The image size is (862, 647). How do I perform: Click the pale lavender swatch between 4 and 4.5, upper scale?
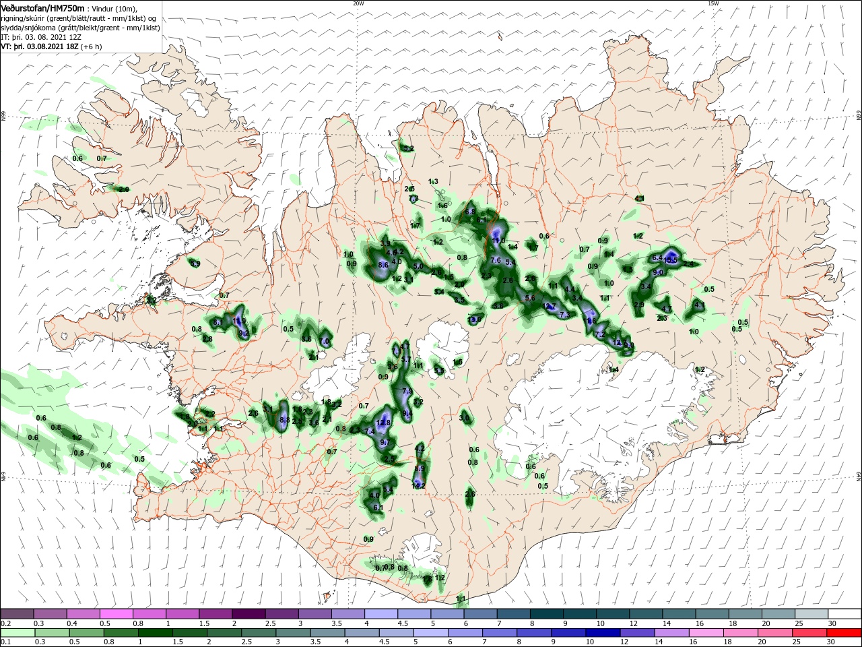pyautogui.click(x=381, y=614)
